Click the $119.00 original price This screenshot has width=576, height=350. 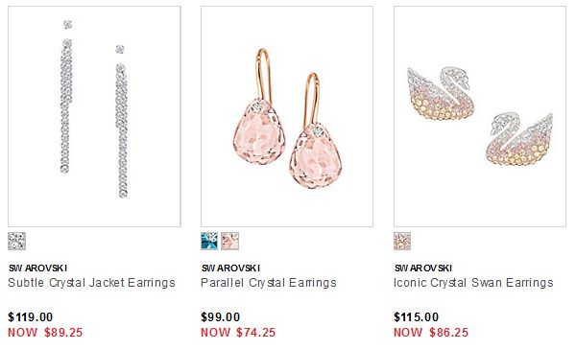[x=31, y=317]
